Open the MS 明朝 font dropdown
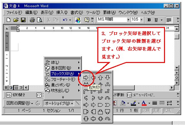Screen dimensions: 185x125 click(x=128, y=20)
